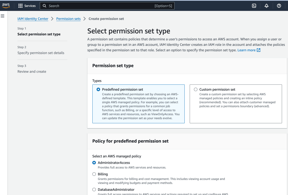Open the help question mark icon
Viewport: 288px width, 195px height.
(x=279, y=6)
